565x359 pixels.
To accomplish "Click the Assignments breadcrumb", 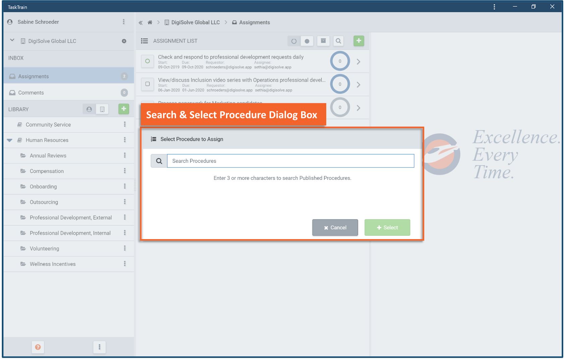I will click(x=251, y=22).
